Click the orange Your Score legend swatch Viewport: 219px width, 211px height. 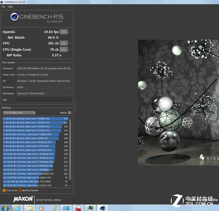coord(4,190)
